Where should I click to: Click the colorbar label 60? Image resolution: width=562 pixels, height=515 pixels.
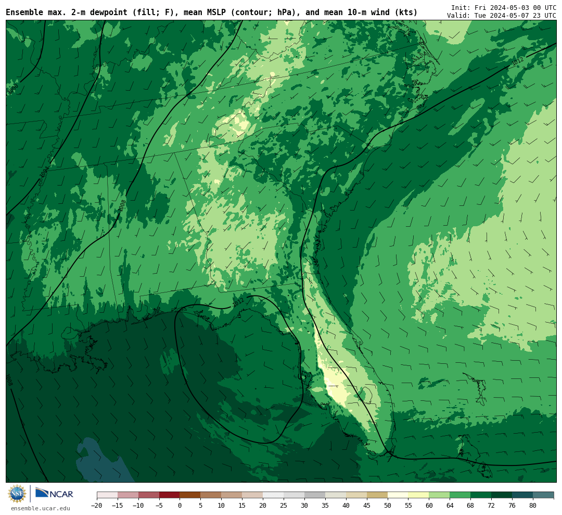tap(429, 505)
